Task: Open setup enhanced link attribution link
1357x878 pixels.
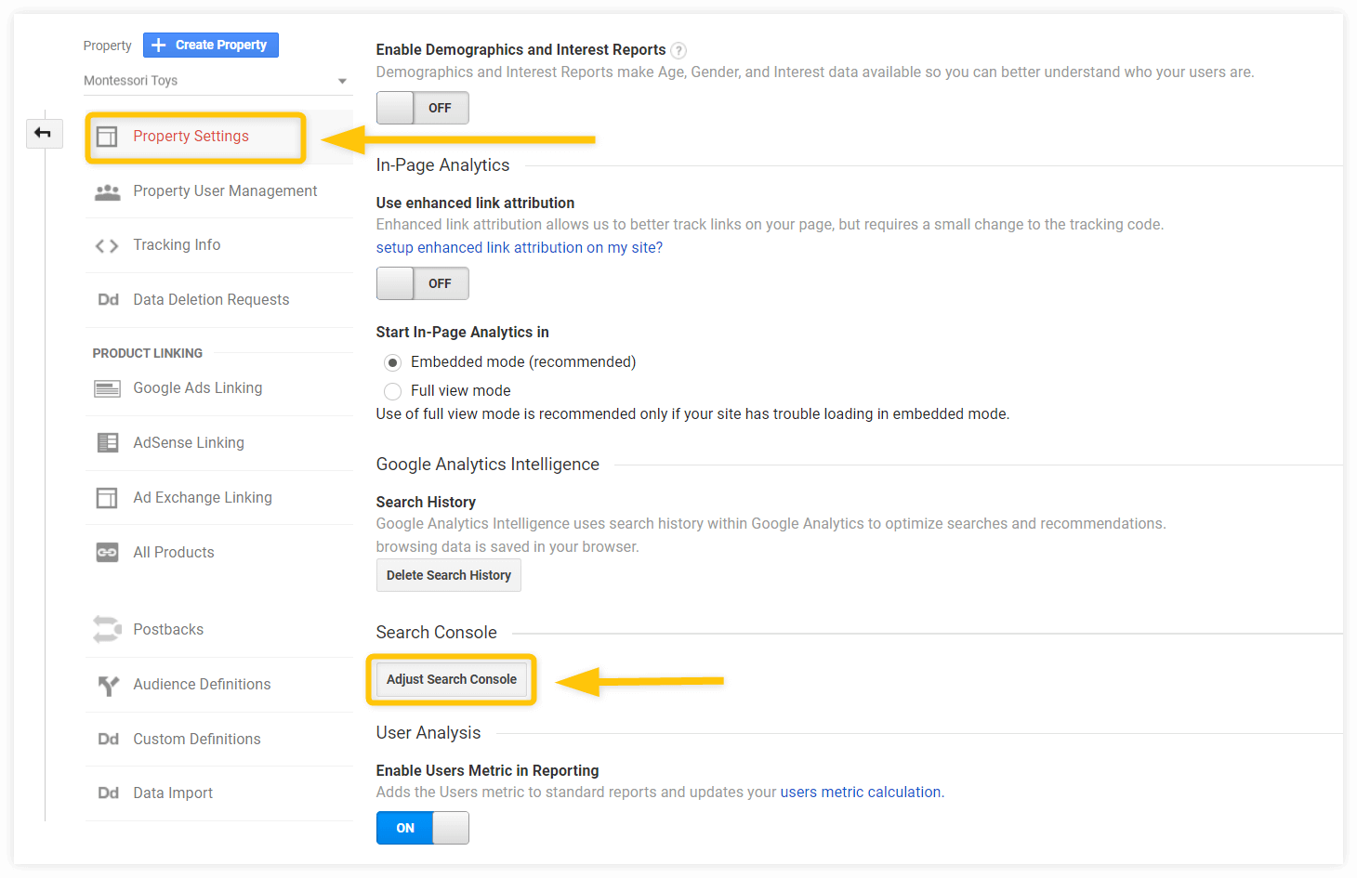Action: [x=520, y=248]
